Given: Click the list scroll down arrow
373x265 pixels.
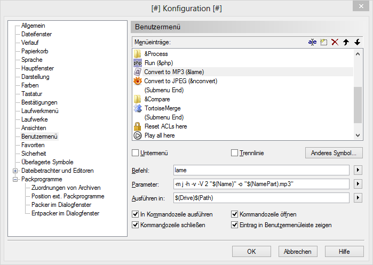Looking at the screenshot, I should (358, 135).
